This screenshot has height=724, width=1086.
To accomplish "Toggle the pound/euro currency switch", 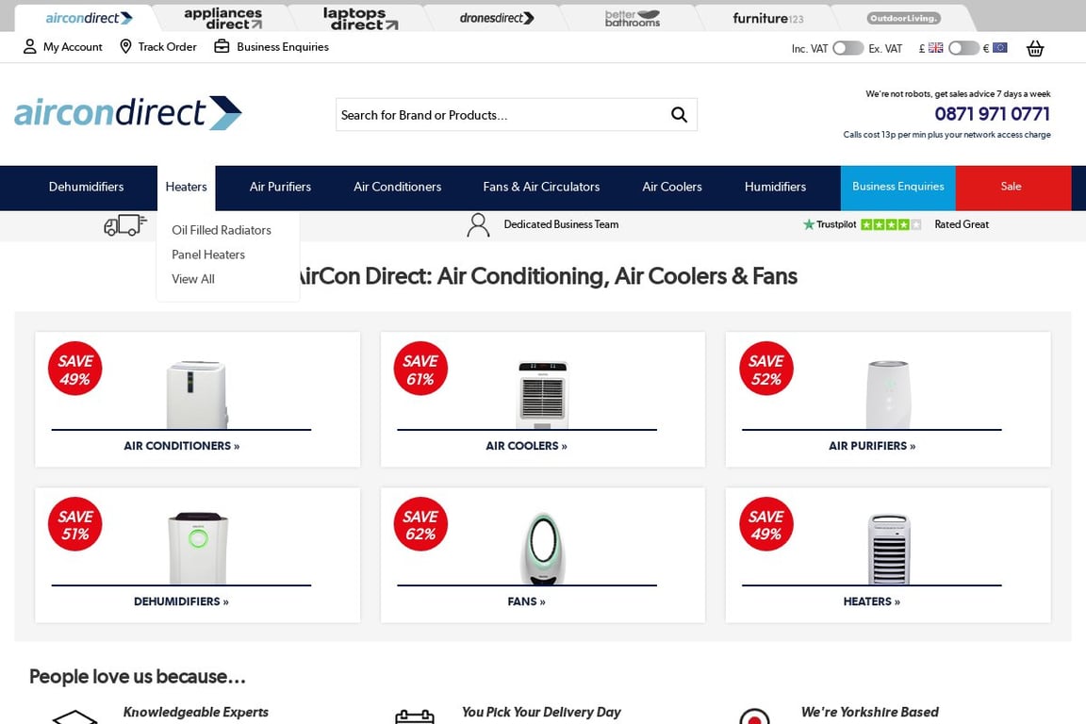I will (x=963, y=48).
